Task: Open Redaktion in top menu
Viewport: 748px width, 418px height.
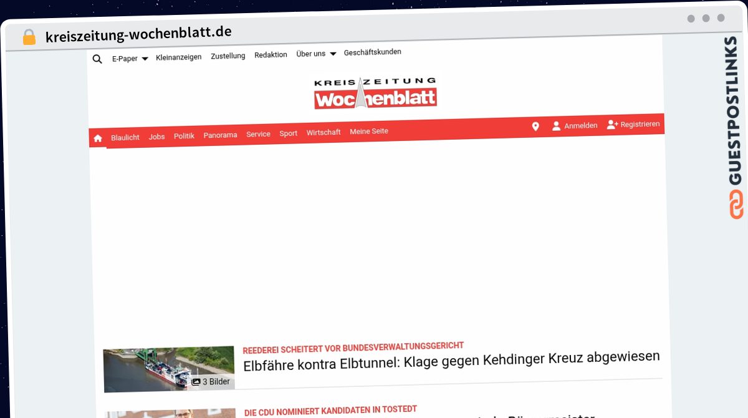Action: pyautogui.click(x=271, y=55)
